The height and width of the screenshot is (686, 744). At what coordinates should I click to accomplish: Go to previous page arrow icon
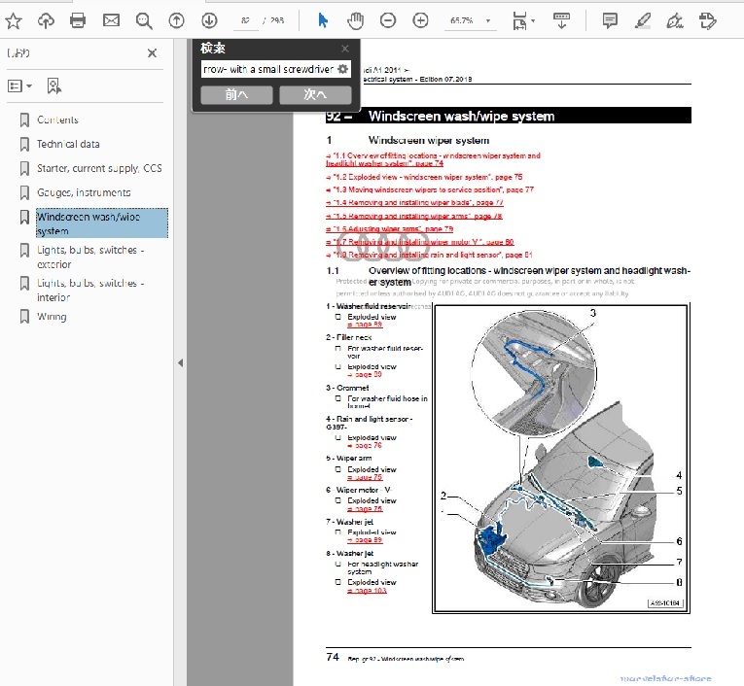(176, 20)
